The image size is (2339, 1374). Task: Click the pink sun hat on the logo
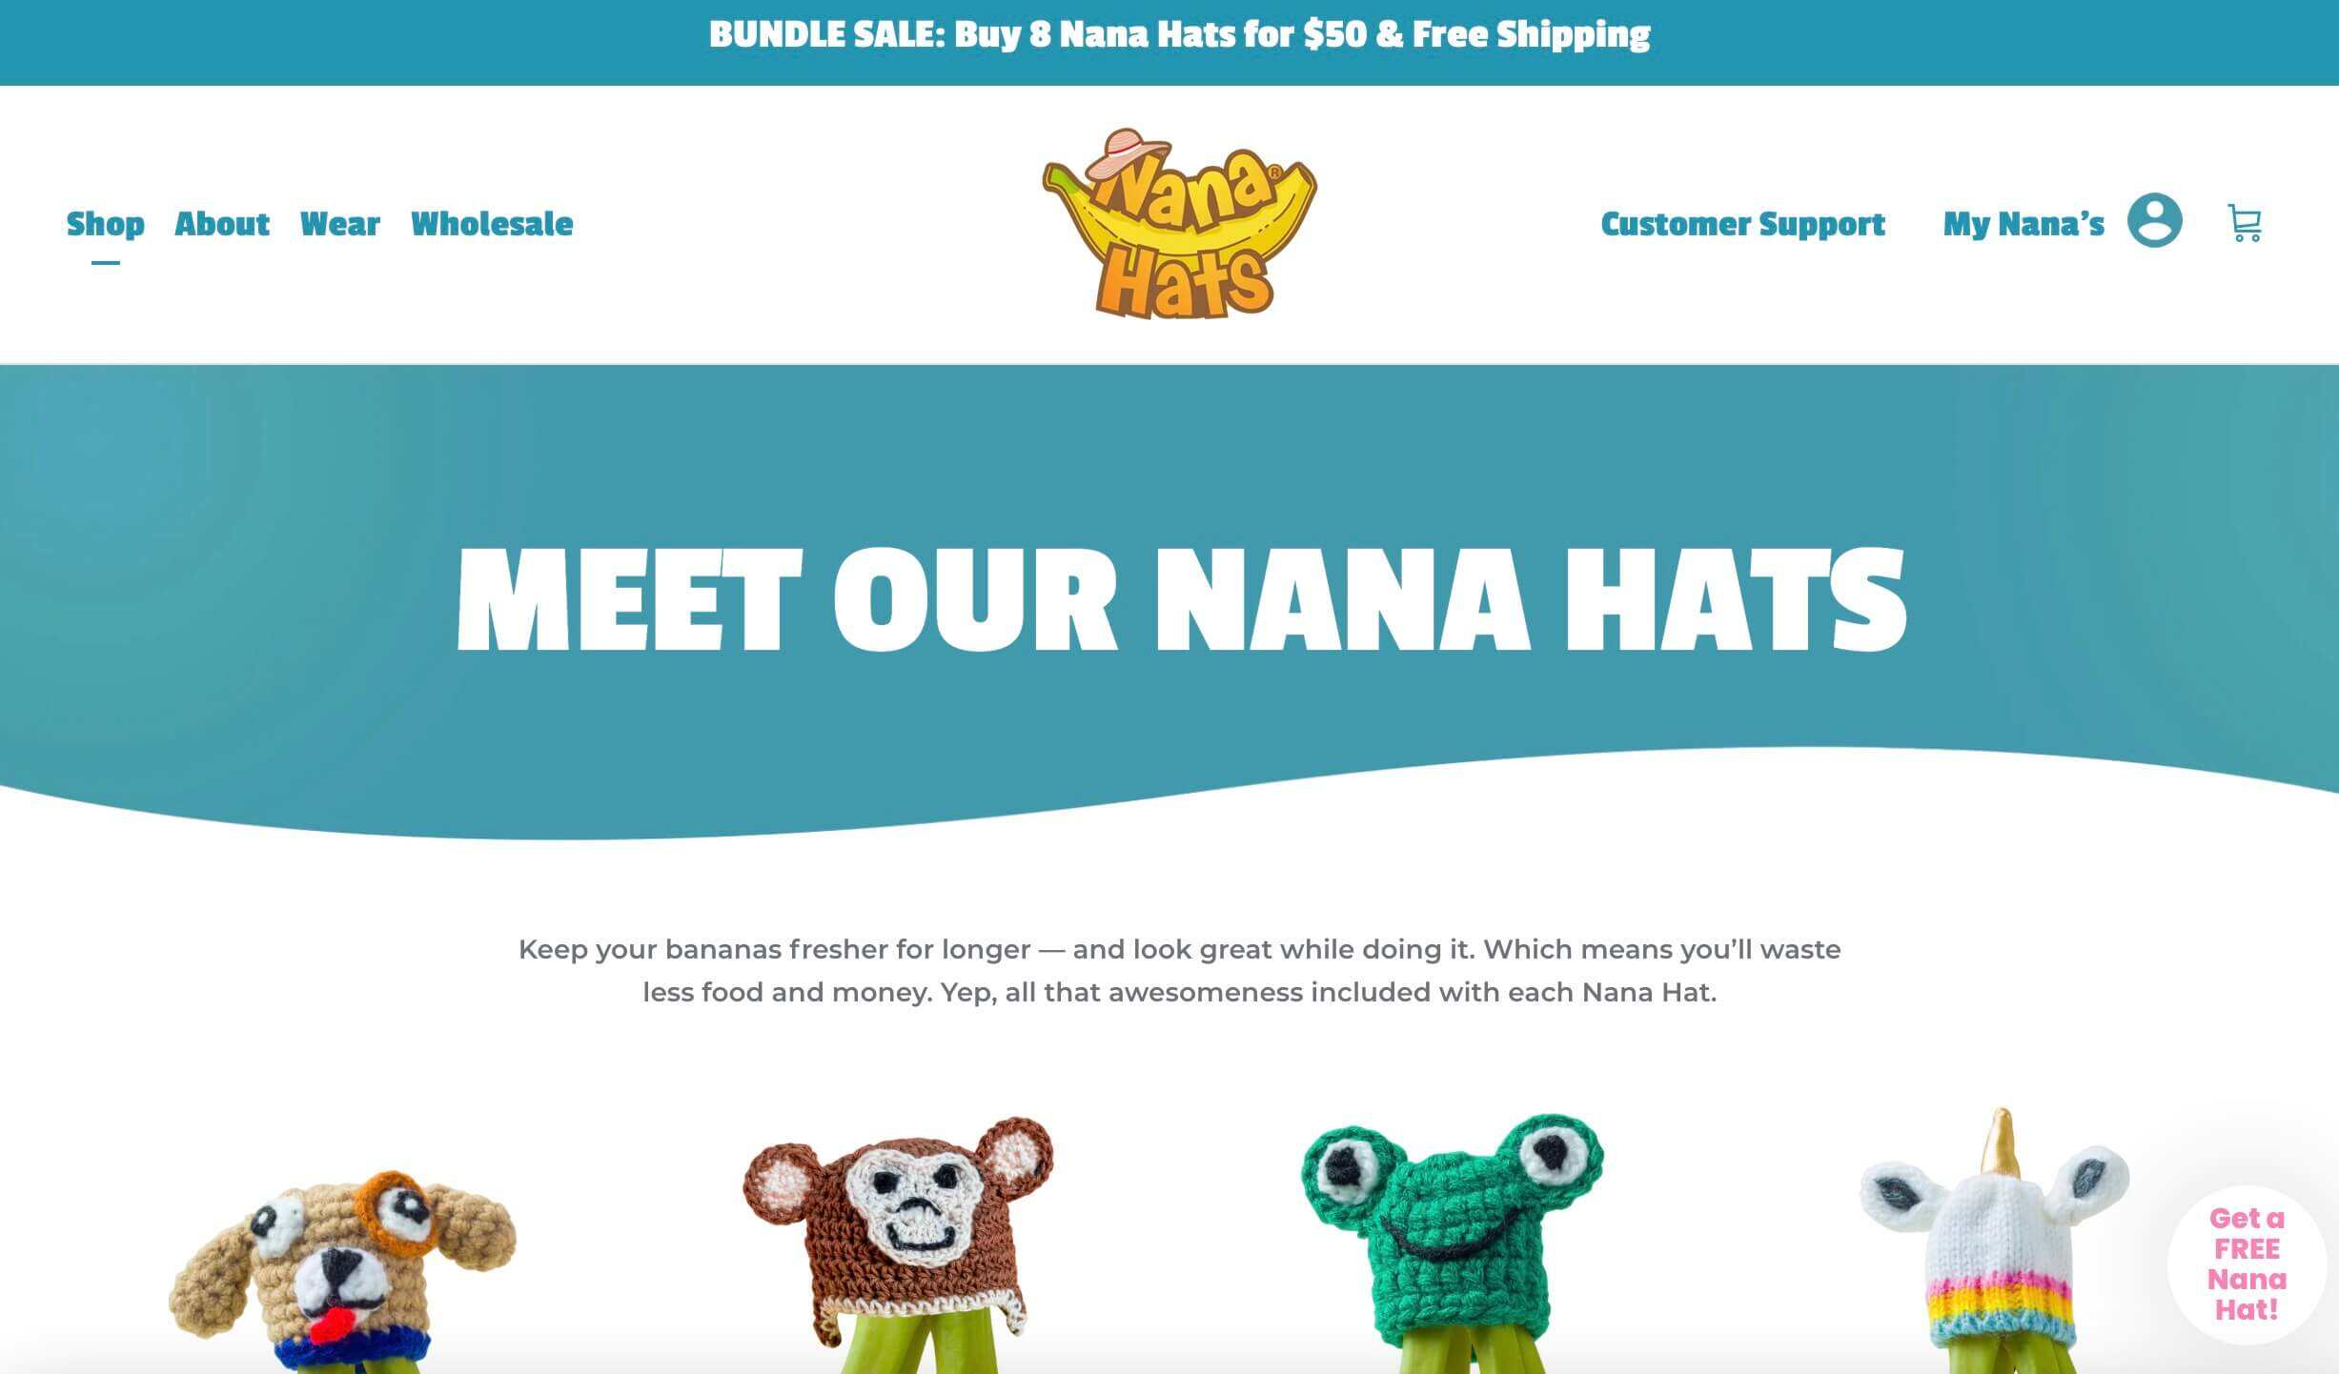[x=1129, y=153]
